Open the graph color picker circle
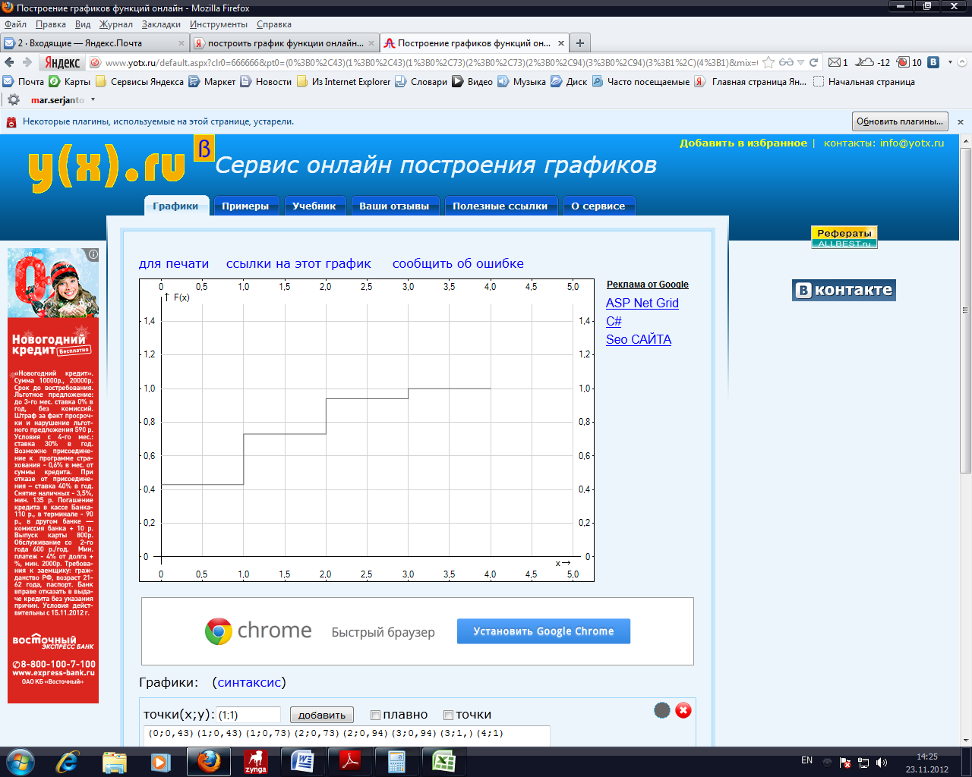 coord(662,710)
